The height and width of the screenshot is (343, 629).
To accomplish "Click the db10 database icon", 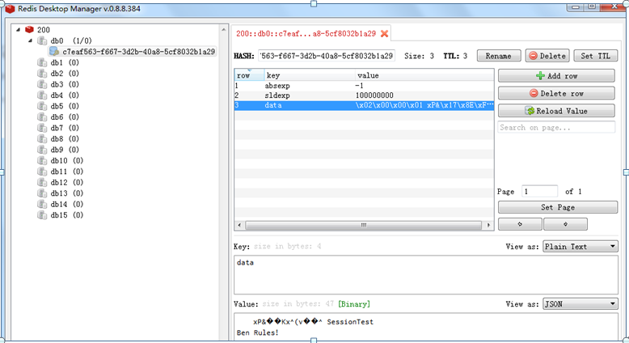I will coord(42,160).
